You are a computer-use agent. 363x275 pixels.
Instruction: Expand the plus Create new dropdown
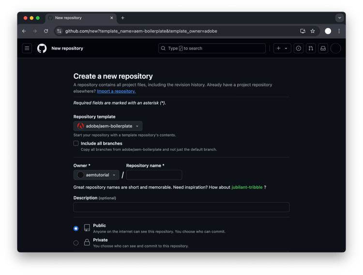(282, 49)
